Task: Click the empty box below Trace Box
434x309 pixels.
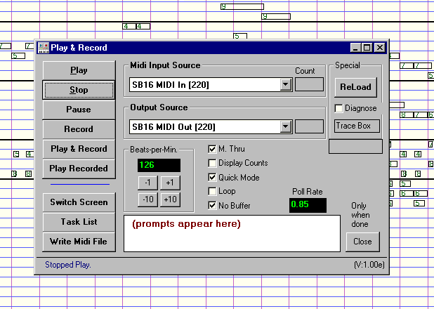Action: click(355, 147)
